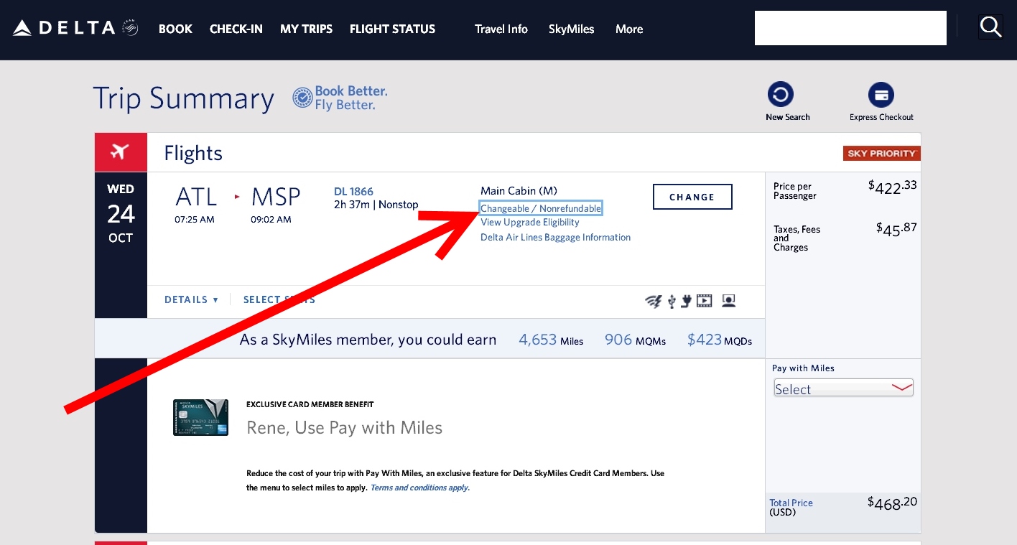Click the red airplane icon beside Flights
Image resolution: width=1017 pixels, height=545 pixels.
click(x=121, y=152)
